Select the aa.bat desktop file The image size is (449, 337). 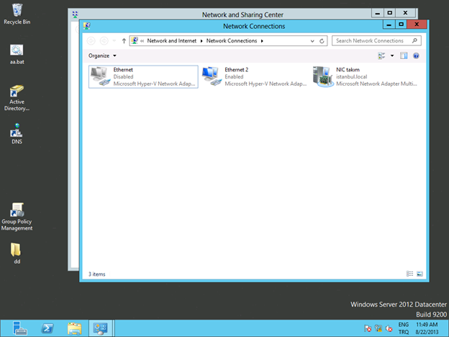click(x=17, y=55)
